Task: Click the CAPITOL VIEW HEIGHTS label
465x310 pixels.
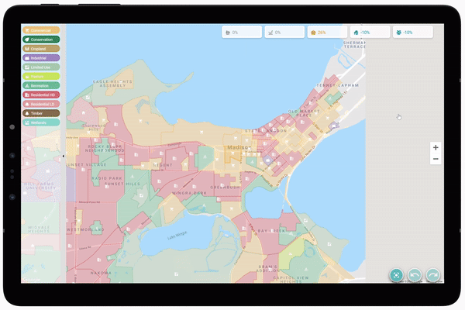Action: 291,280
